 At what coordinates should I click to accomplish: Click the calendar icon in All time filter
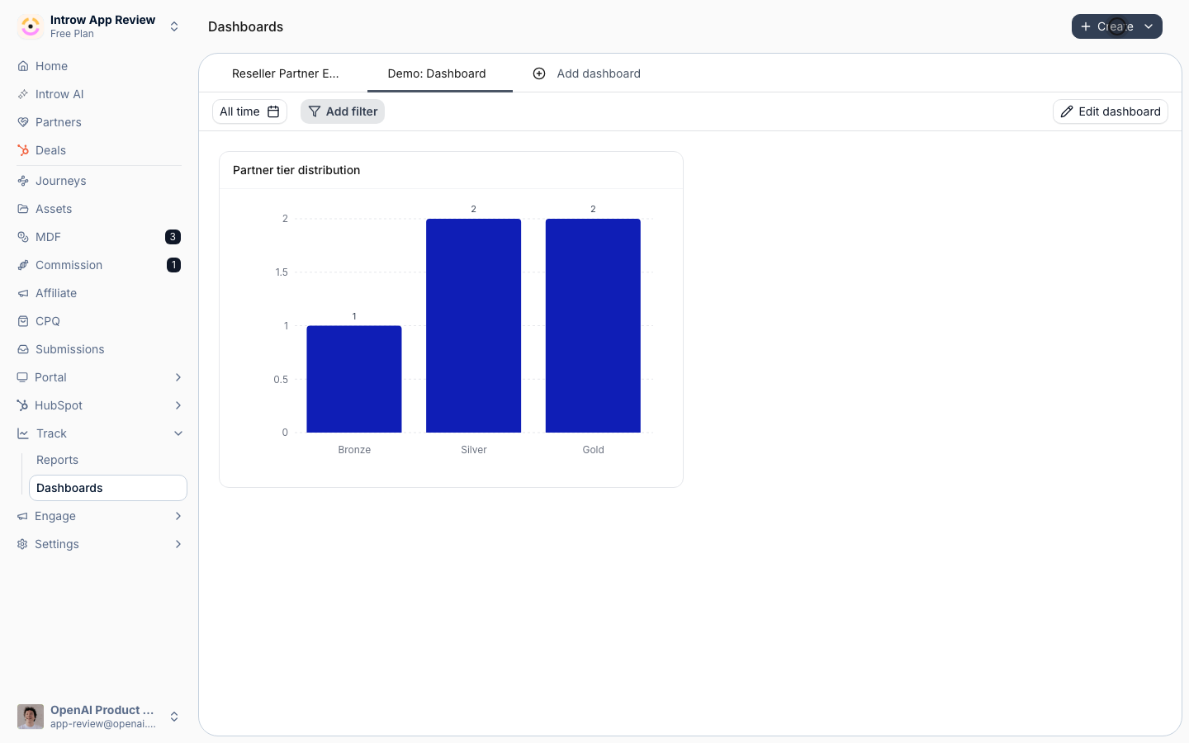point(273,111)
